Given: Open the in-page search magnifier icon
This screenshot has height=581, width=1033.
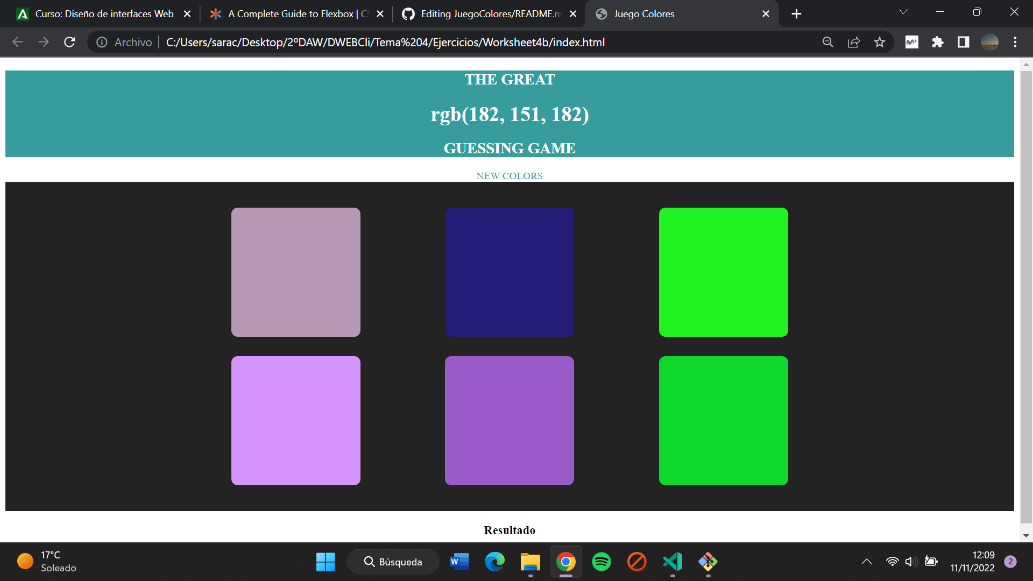Looking at the screenshot, I should click(x=828, y=42).
